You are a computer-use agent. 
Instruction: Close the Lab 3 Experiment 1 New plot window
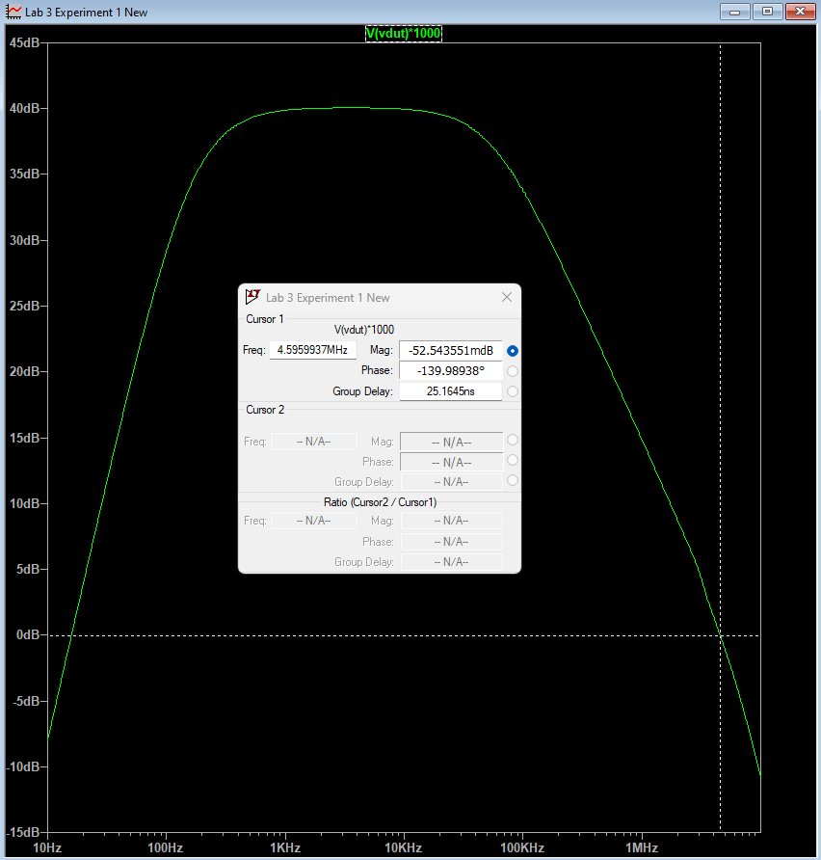(800, 12)
